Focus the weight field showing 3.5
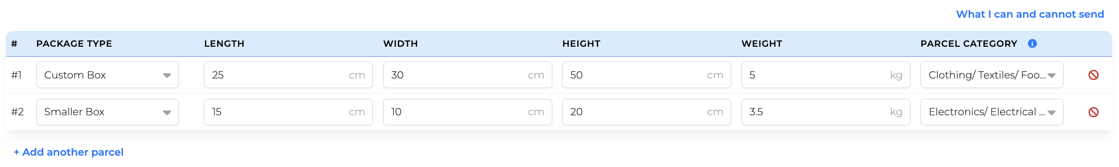 (x=826, y=112)
